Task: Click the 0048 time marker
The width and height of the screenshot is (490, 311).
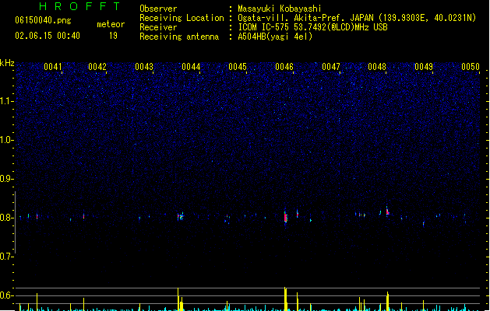Action: [x=377, y=67]
